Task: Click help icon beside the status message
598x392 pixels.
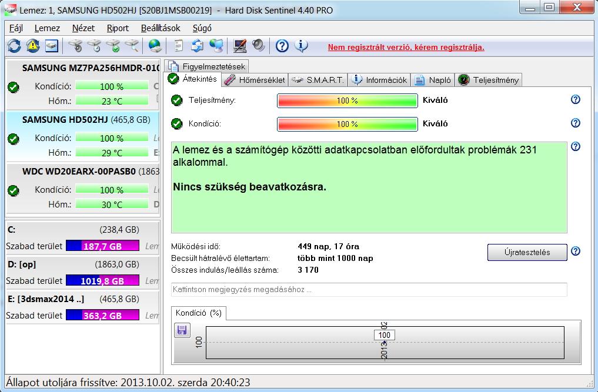Action: [576, 146]
